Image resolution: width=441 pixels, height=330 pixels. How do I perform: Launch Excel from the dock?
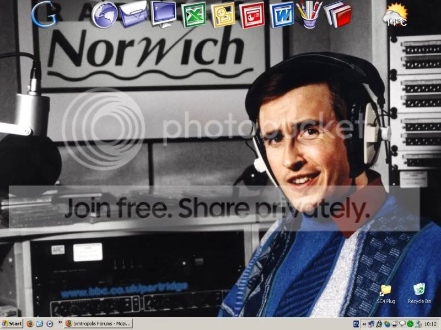(193, 15)
